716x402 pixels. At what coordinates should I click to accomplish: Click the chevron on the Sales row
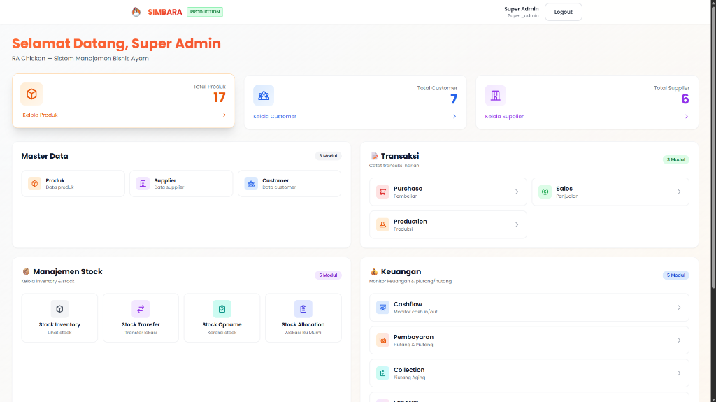679,192
